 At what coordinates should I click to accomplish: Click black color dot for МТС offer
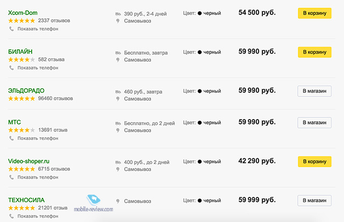(199, 123)
